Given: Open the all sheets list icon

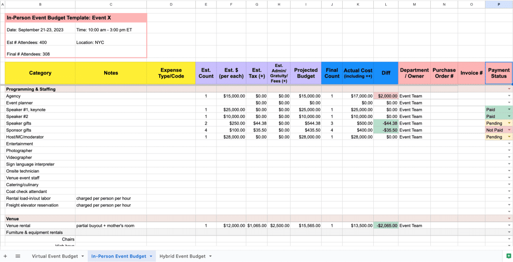Looking at the screenshot, I should 18,256.
